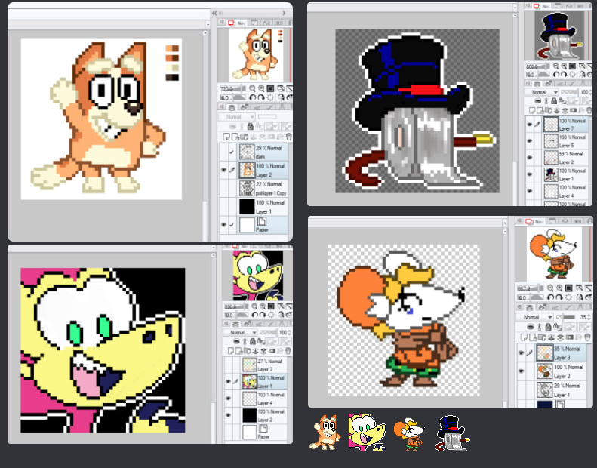The height and width of the screenshot is (468, 597).
Task: Zoom out in the orange dog window navigator
Action: (252, 88)
